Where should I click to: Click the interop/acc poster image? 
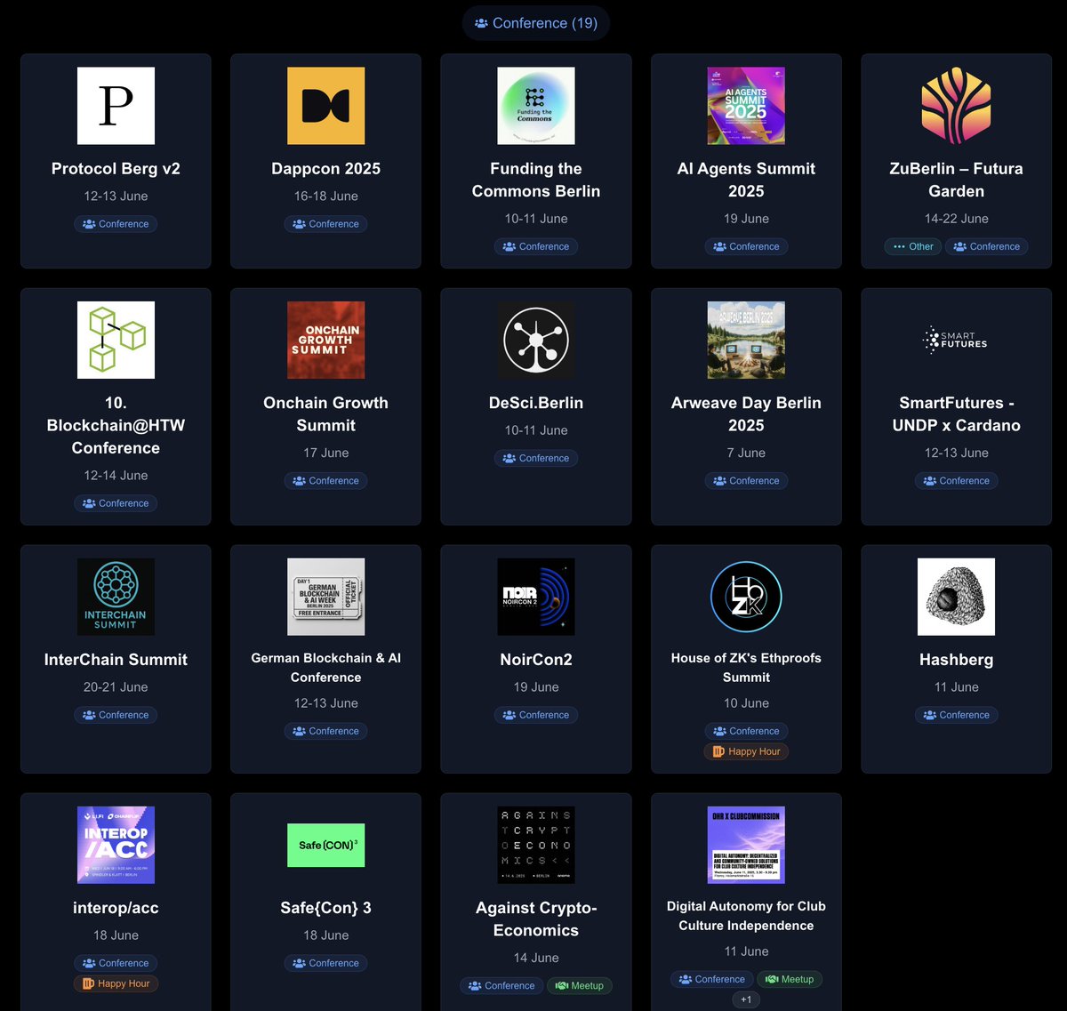(x=116, y=845)
